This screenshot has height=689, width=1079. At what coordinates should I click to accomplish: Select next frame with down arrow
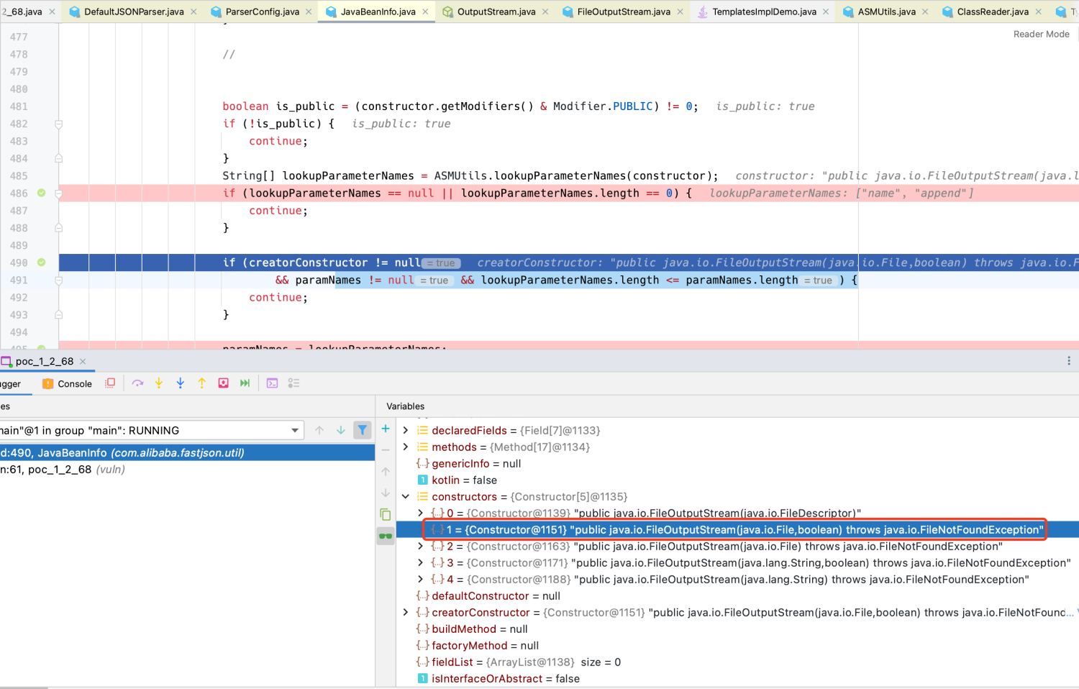(x=341, y=430)
